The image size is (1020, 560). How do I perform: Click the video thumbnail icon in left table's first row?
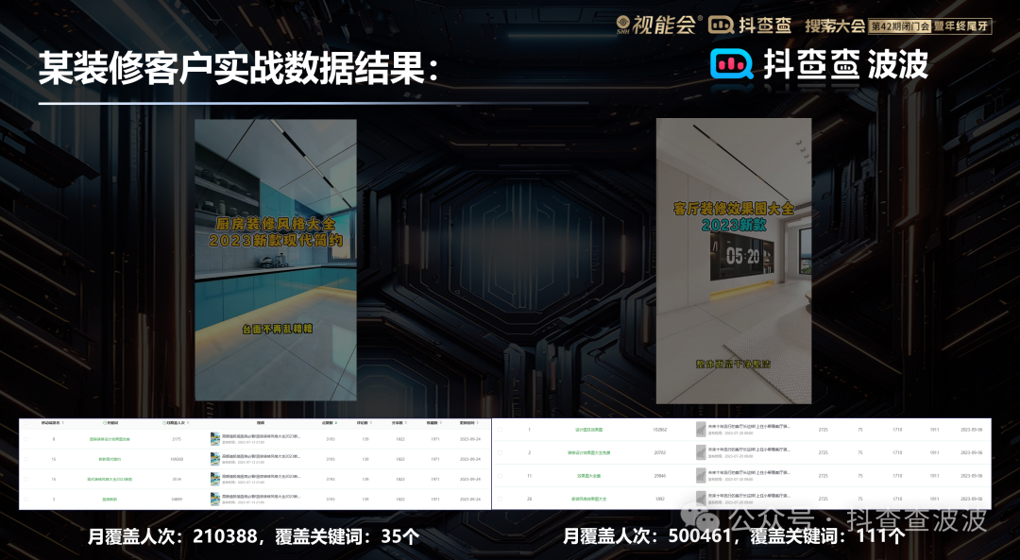pyautogui.click(x=215, y=439)
